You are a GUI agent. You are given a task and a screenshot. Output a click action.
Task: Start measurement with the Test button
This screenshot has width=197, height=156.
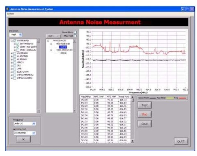tap(144, 105)
